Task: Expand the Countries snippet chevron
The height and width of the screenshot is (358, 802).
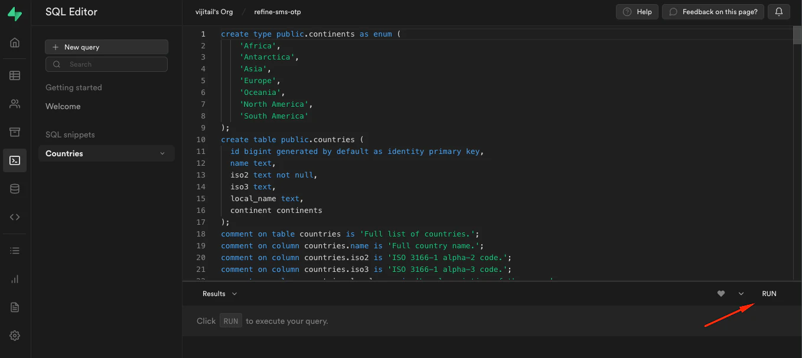Action: click(x=162, y=154)
